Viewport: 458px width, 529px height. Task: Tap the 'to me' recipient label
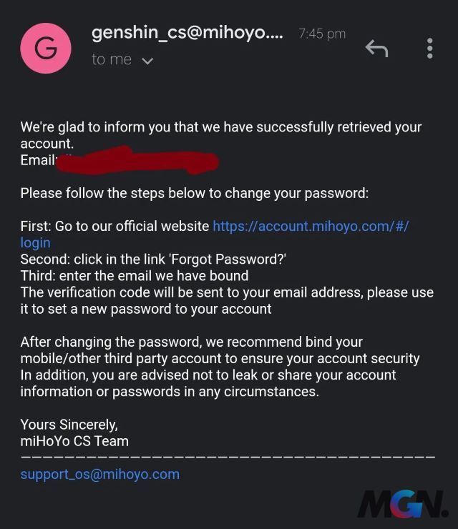pyautogui.click(x=112, y=60)
